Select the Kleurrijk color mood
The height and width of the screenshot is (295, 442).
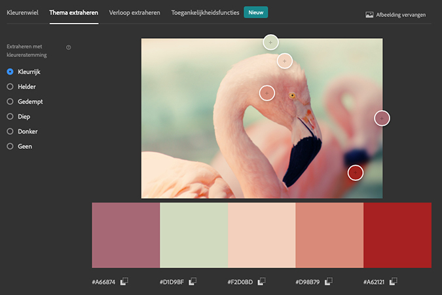[10, 71]
